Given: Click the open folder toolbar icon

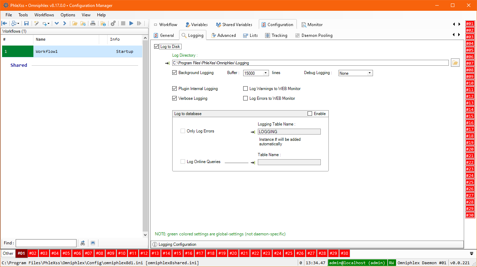Looking at the screenshot, I should [74, 23].
